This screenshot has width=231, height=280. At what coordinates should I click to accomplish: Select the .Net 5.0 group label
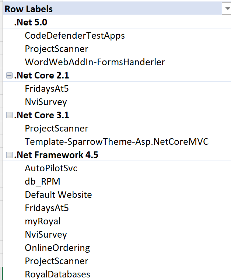pyautogui.click(x=31, y=22)
